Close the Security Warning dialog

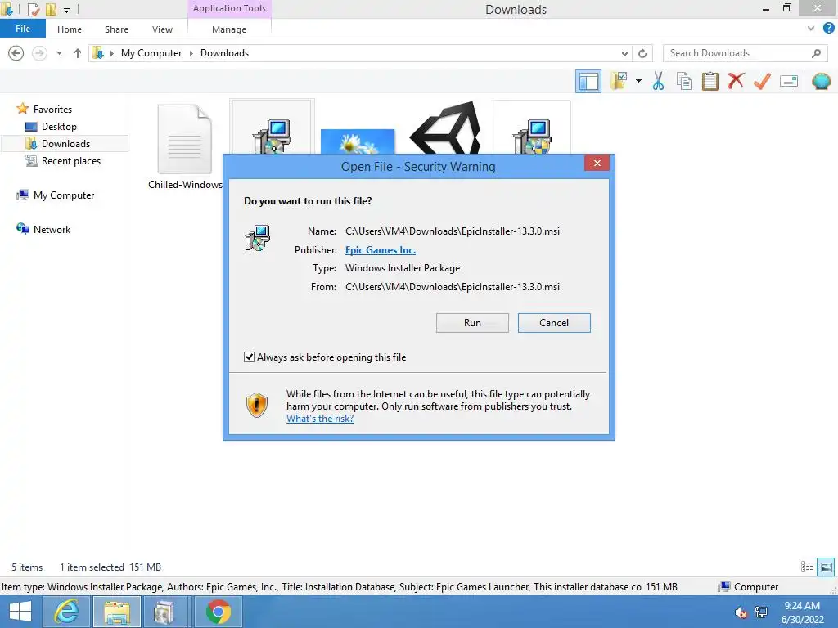pyautogui.click(x=597, y=163)
